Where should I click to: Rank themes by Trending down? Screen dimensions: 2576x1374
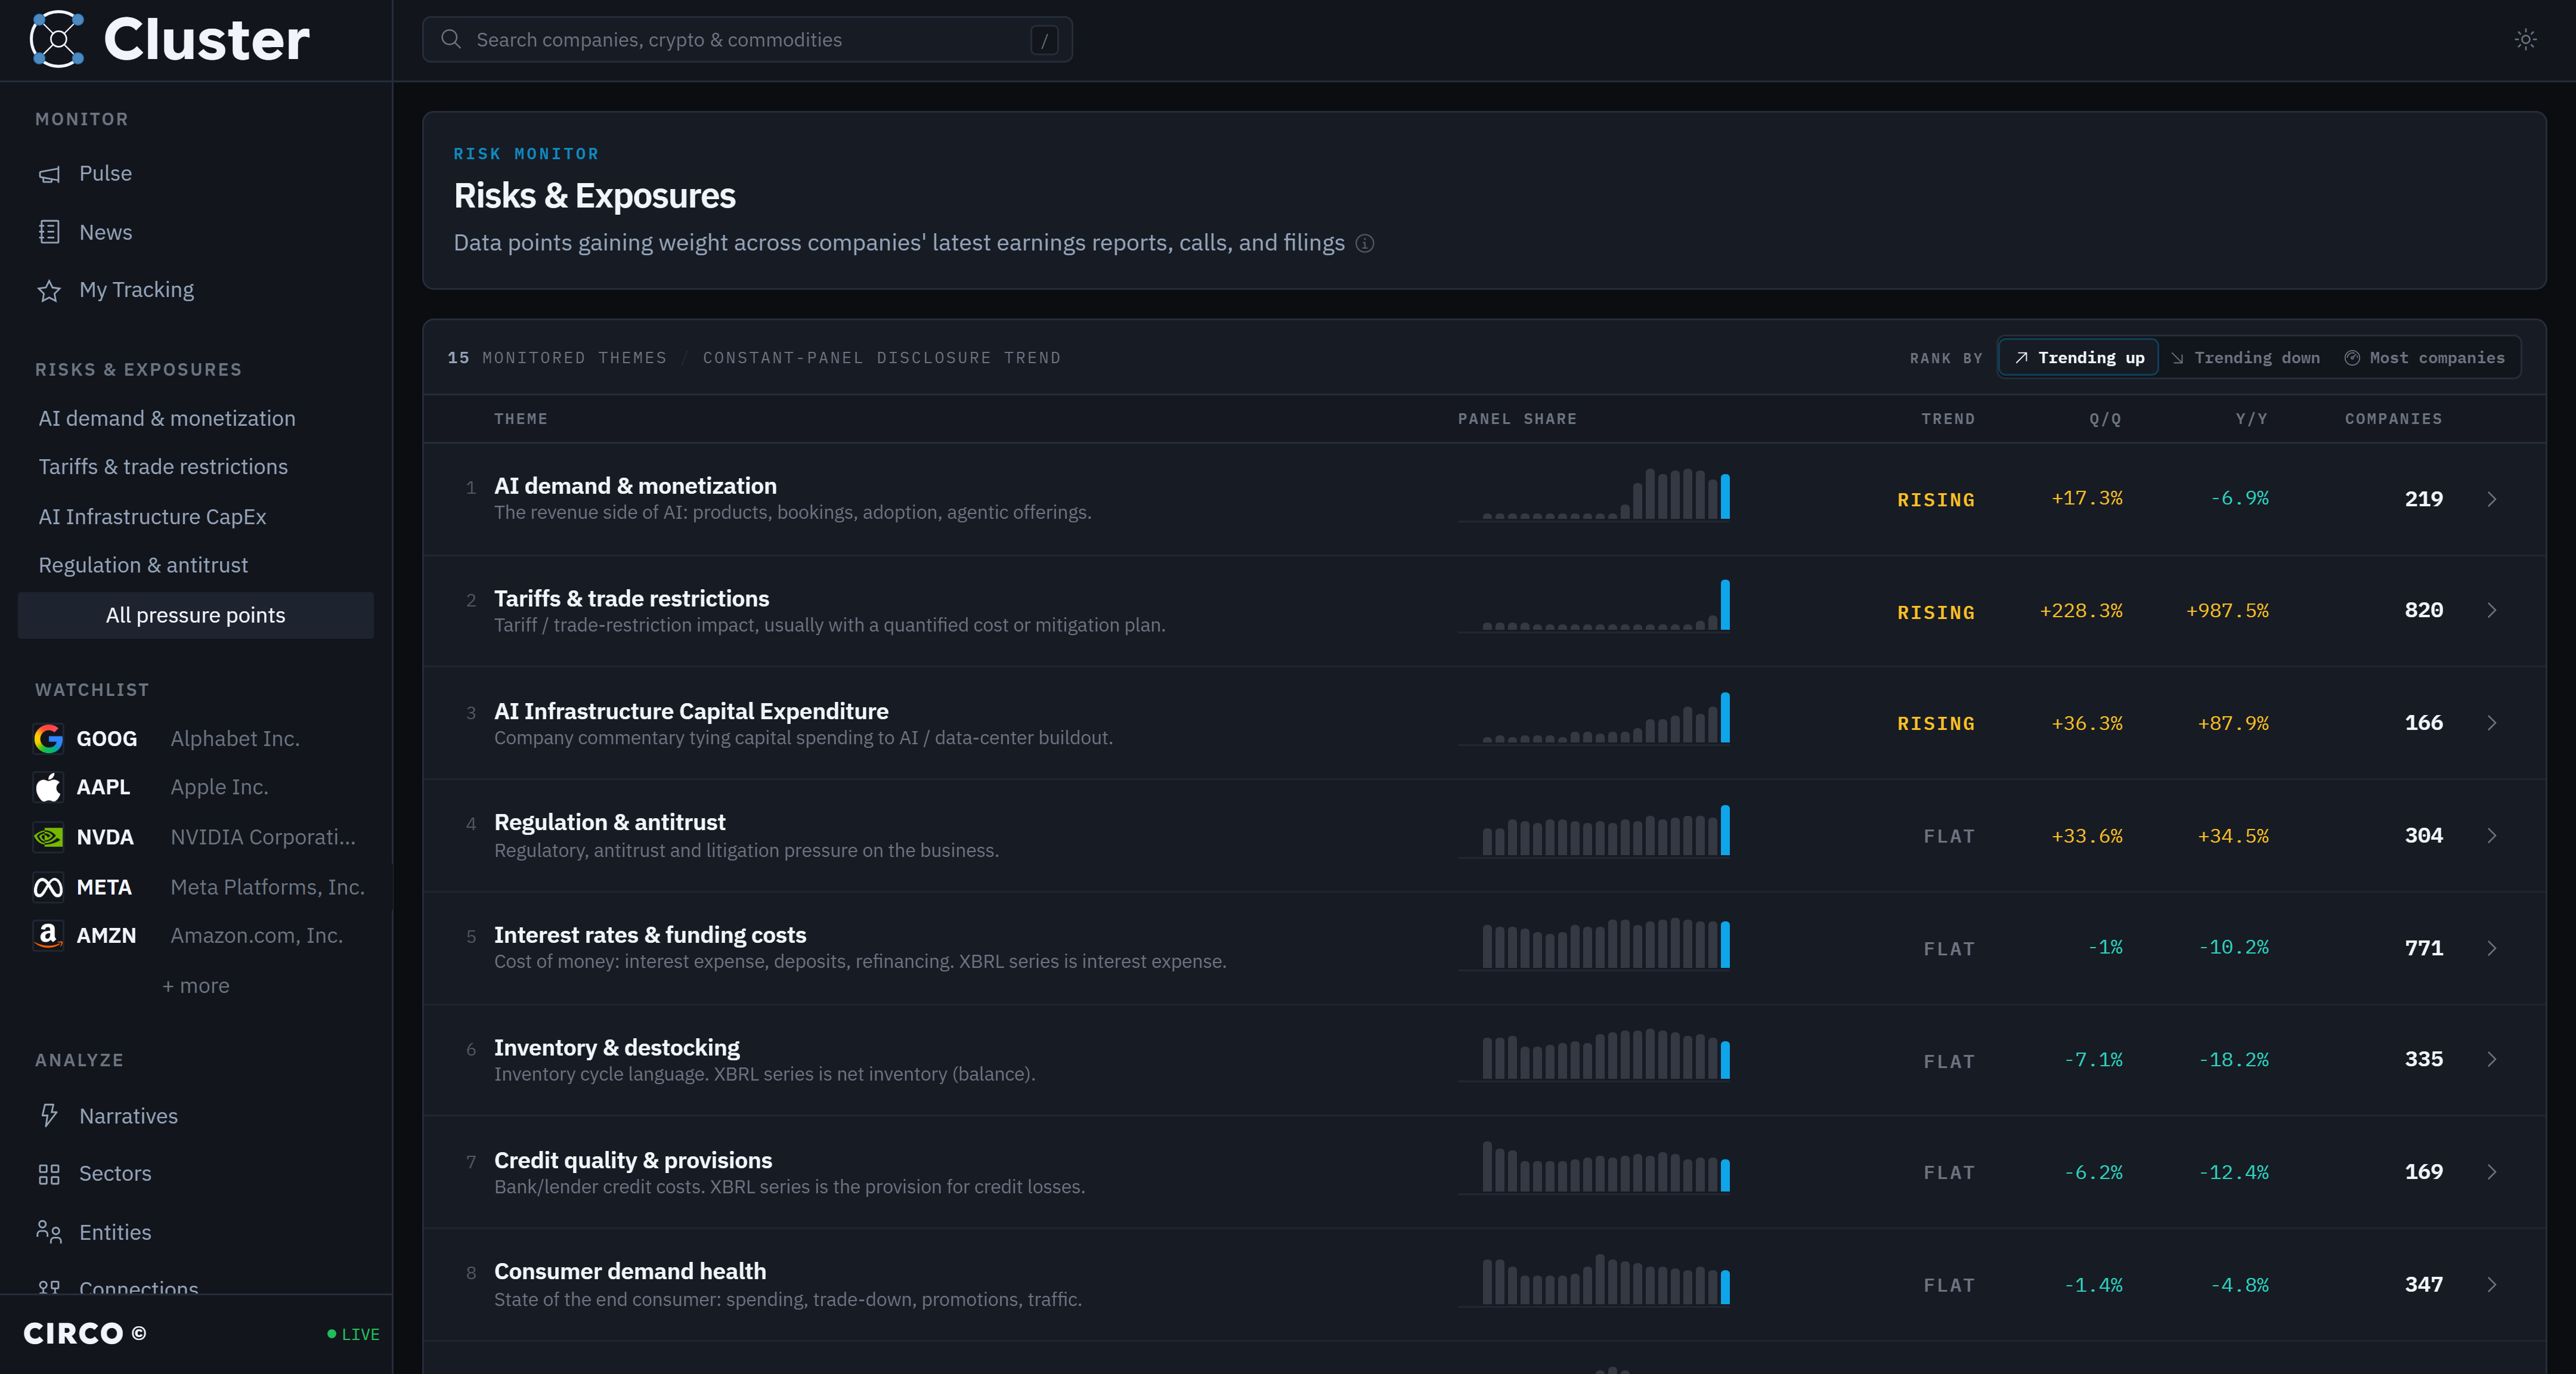pos(2245,358)
